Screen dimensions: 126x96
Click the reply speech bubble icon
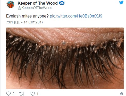[9, 94]
